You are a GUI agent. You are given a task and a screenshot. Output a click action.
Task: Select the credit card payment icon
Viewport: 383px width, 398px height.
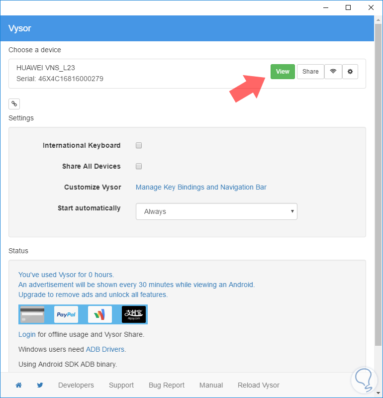pos(32,314)
